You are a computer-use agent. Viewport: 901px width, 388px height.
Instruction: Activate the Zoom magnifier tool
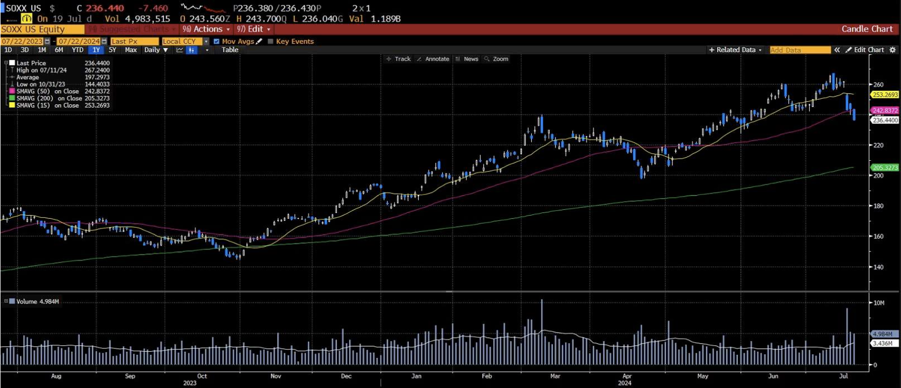496,59
